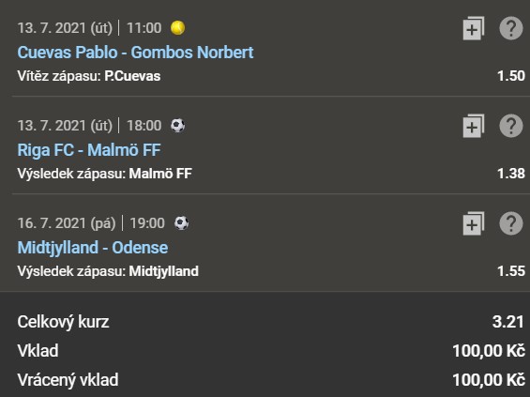Select the 1.50 odds for P.Cuevas

click(x=511, y=76)
